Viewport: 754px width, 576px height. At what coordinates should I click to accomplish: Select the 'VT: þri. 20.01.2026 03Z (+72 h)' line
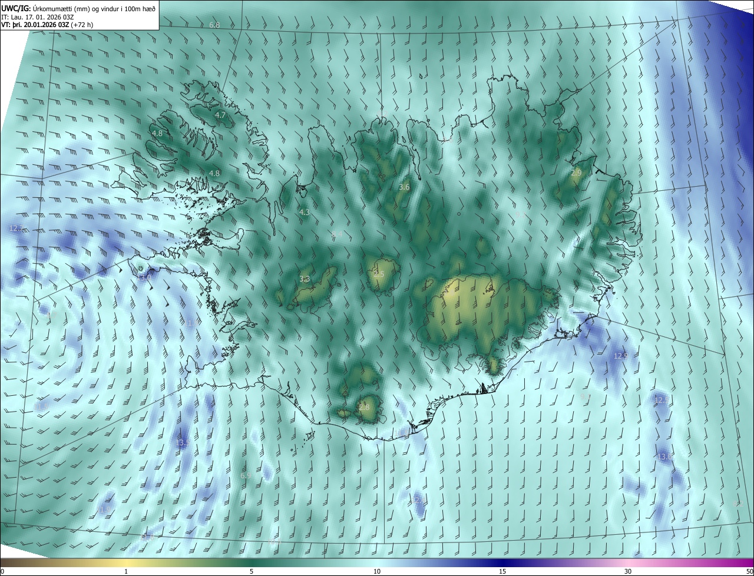tap(47, 25)
